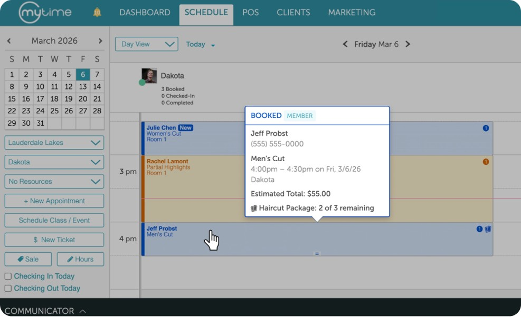Toggle Checking Out Today checkbox
The image size is (521, 317).
[x=8, y=289]
